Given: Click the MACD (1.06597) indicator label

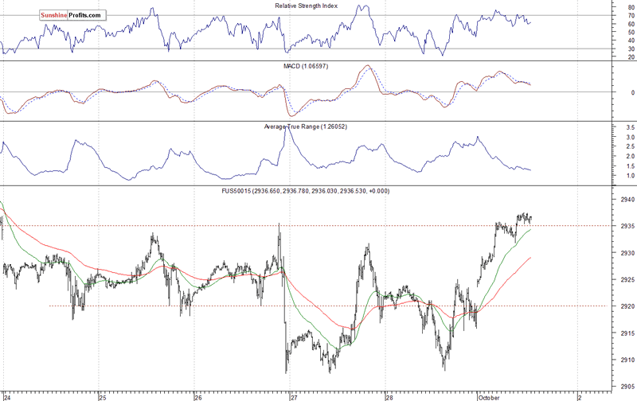Looking at the screenshot, I should click(x=305, y=66).
